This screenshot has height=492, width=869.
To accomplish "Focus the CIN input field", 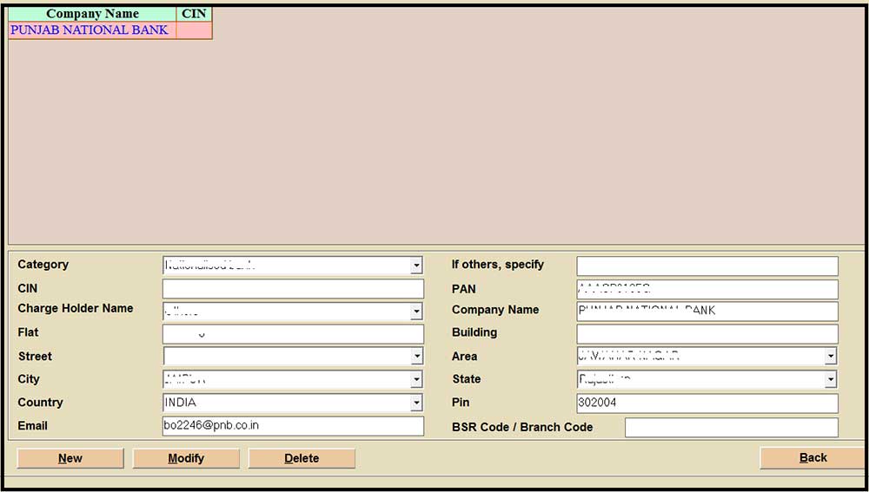I will coord(293,289).
